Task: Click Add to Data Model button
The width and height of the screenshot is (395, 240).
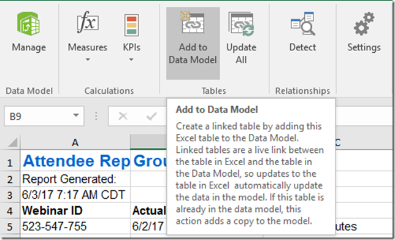Action: click(193, 43)
